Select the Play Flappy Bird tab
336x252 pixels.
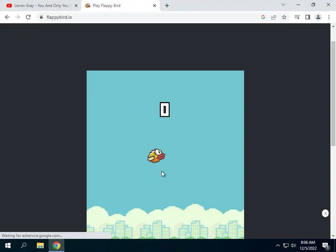120,6
